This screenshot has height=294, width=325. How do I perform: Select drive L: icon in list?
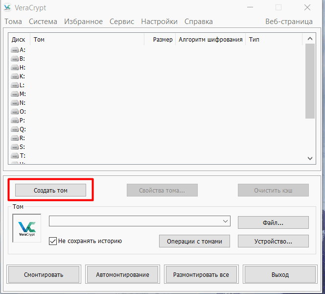[x=15, y=85]
